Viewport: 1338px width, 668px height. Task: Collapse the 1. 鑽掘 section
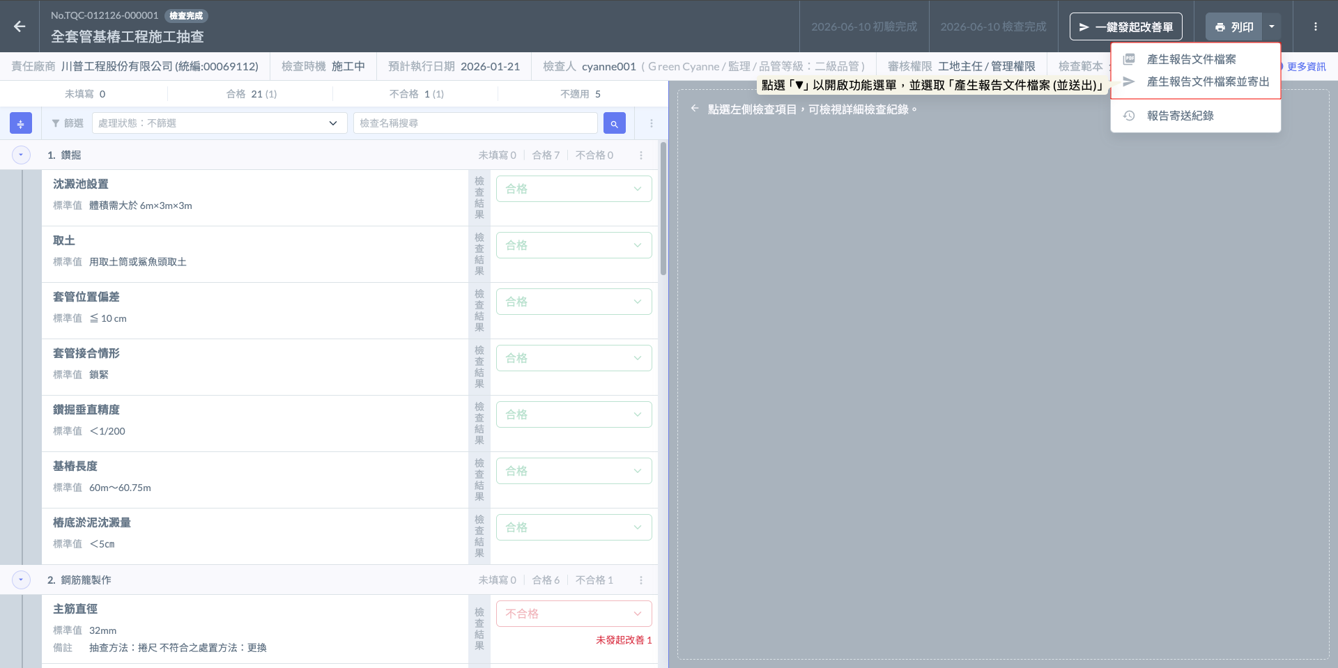click(21, 155)
